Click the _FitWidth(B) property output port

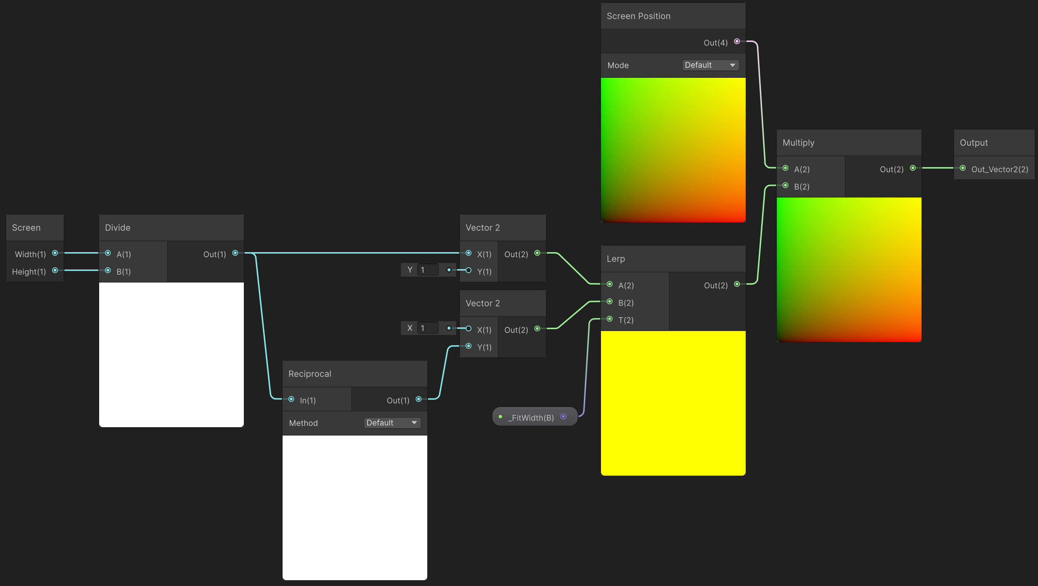(563, 416)
